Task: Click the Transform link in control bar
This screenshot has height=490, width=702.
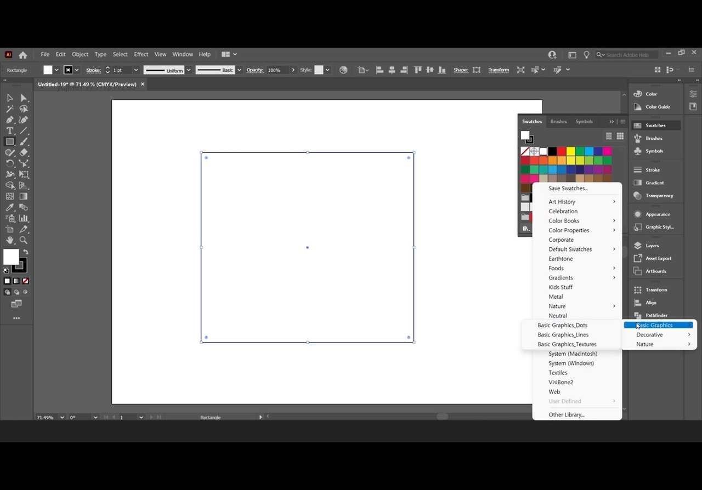Action: click(x=499, y=70)
